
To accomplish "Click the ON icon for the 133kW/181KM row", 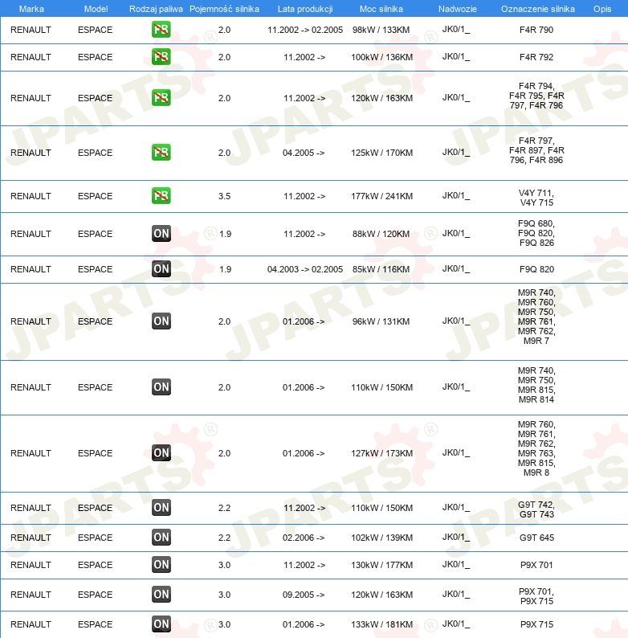I will tap(161, 624).
